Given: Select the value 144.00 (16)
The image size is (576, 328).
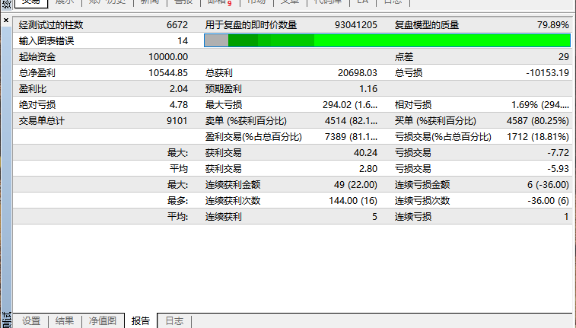Looking at the screenshot, I should click(x=353, y=201).
